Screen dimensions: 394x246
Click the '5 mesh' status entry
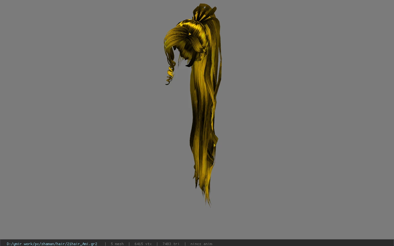pyautogui.click(x=117, y=244)
